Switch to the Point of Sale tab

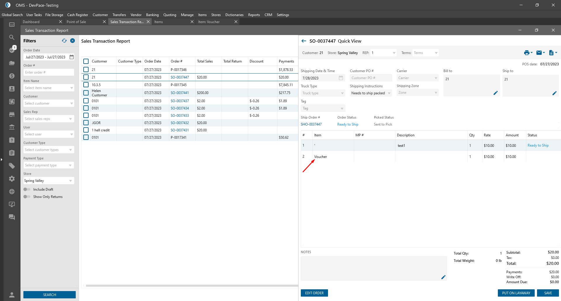pos(76,22)
